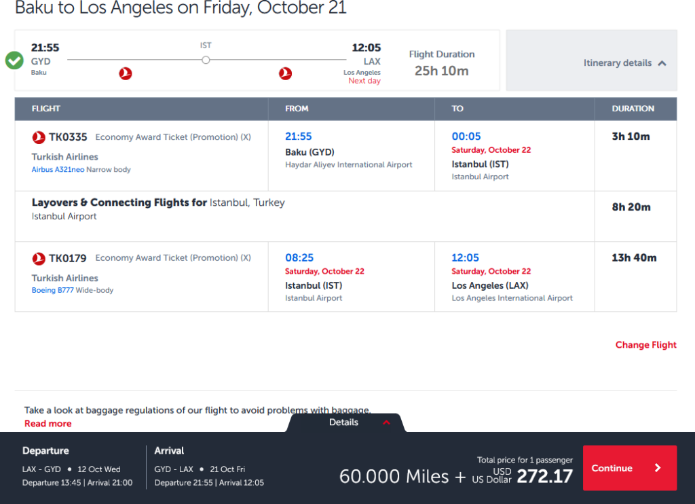Click Read more about baggage regulations
Viewport: 695px width, 504px height.
pos(48,423)
